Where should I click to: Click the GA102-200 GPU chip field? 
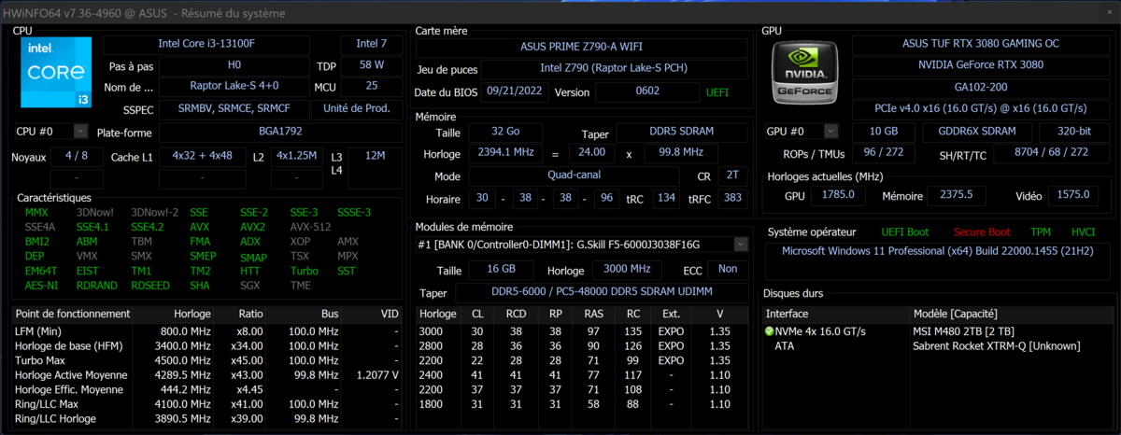(x=981, y=87)
